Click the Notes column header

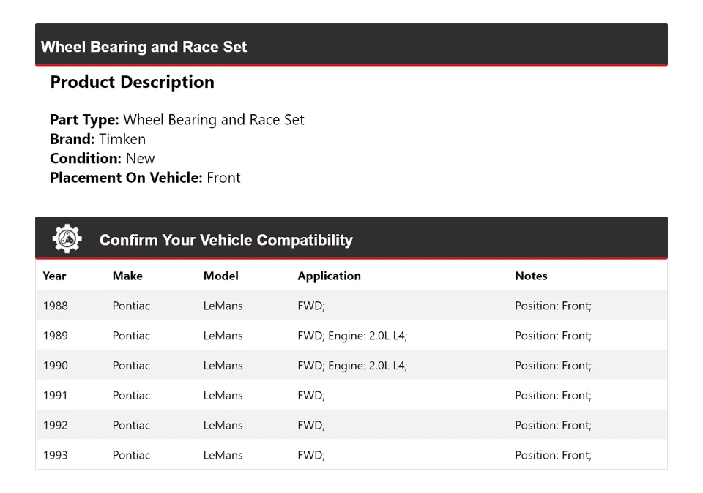pos(530,276)
